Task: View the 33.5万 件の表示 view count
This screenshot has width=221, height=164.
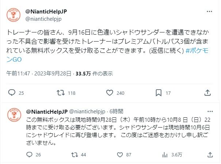Action: pyautogui.click(x=94, y=74)
